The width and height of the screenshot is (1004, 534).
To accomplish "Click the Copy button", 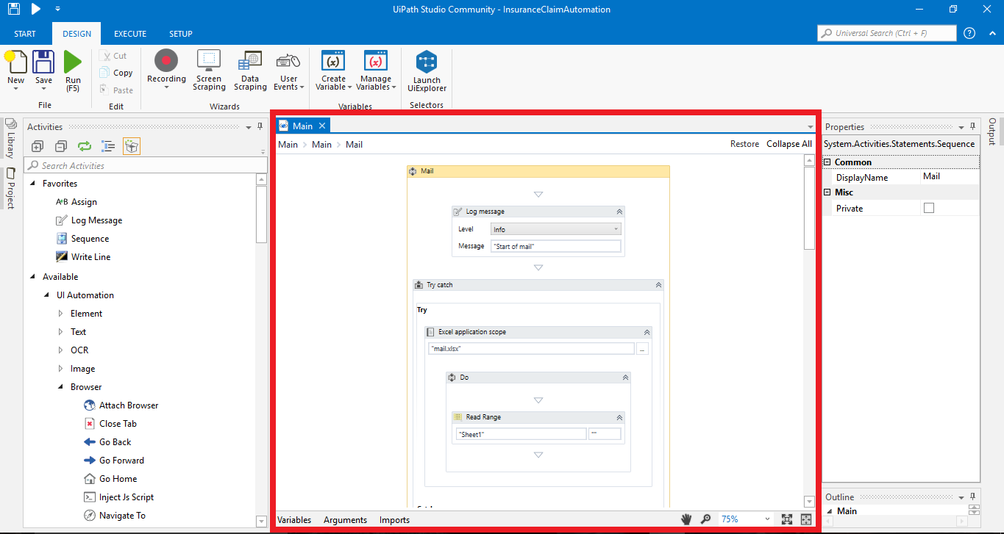I will tap(116, 73).
